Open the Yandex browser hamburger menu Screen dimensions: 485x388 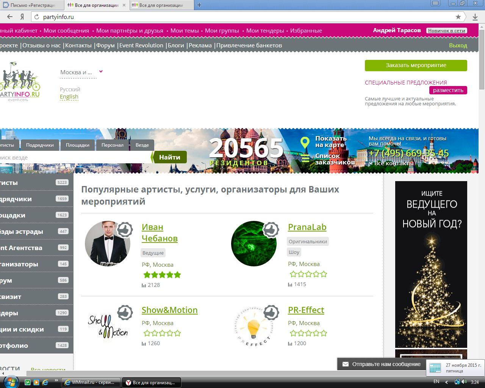click(436, 3)
